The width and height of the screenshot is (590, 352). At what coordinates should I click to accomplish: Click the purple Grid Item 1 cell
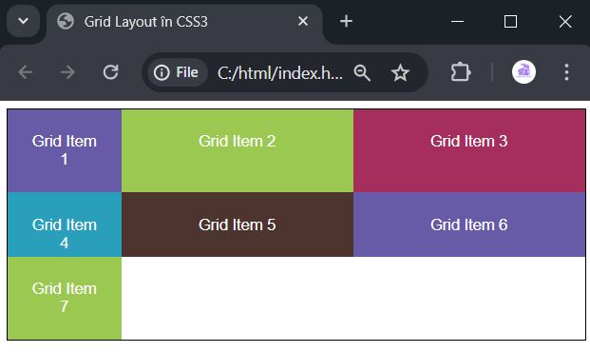[x=65, y=150]
